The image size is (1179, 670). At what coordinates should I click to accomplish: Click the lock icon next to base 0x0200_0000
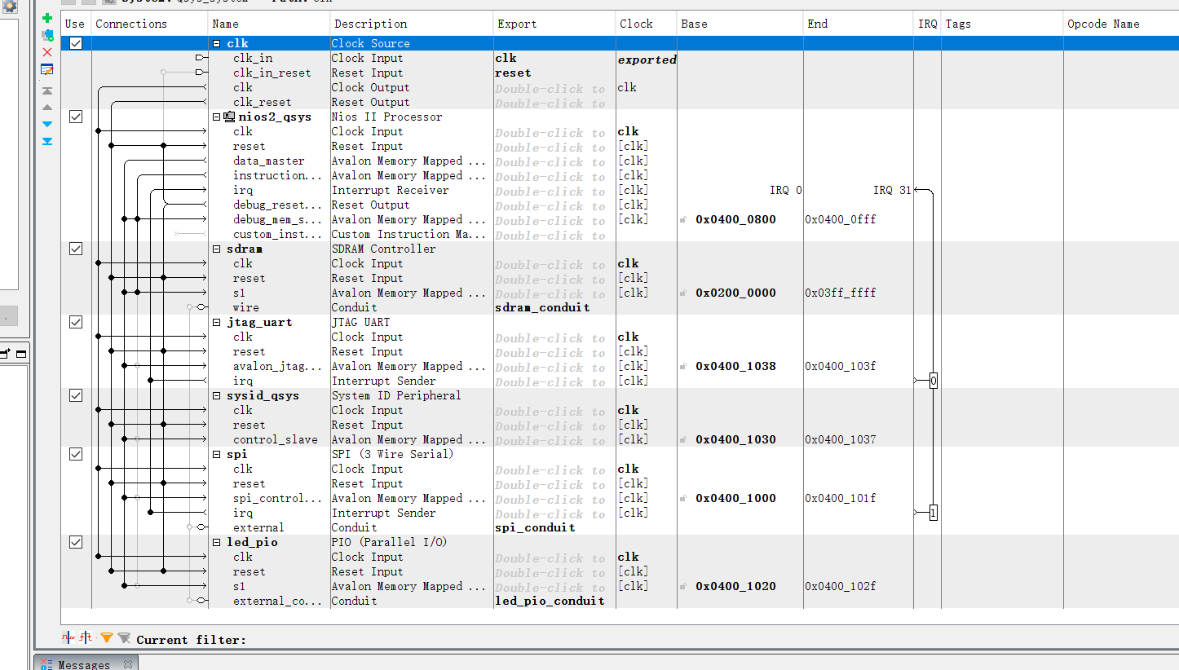pos(683,293)
